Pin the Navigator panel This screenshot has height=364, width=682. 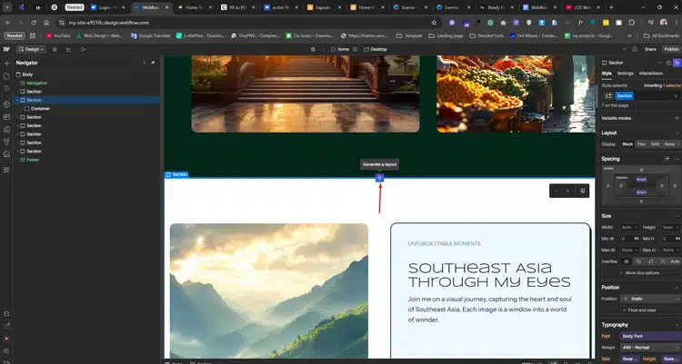(x=153, y=63)
